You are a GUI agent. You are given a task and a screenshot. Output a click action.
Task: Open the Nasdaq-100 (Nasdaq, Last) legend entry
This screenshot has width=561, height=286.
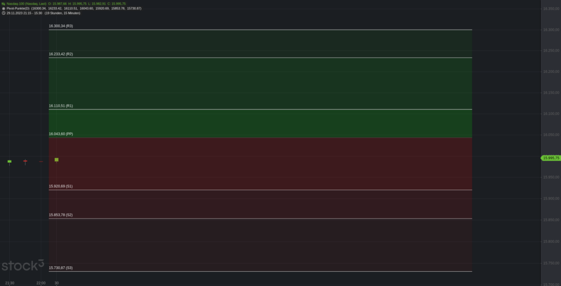[26, 3]
